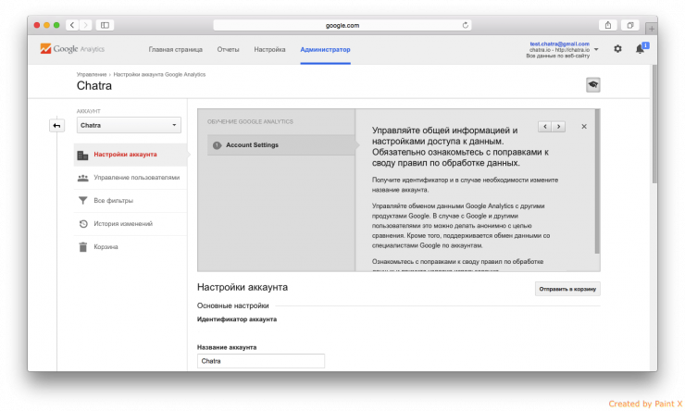The image size is (685, 411).
Task: Click Safari back navigation button
Action: point(72,25)
